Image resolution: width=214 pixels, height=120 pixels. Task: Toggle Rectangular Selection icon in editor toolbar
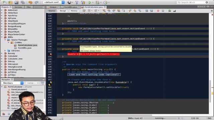click(x=123, y=11)
